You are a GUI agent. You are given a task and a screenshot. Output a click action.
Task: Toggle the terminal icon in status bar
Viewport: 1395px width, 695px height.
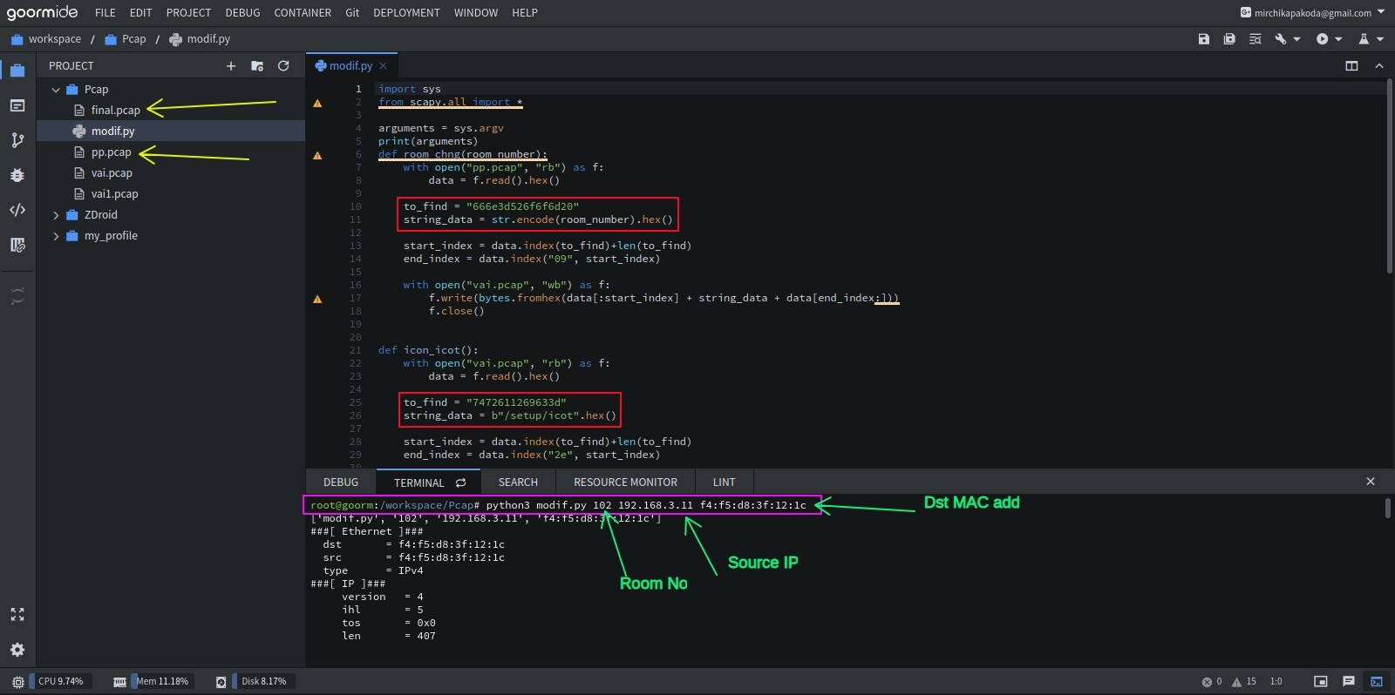[x=1377, y=682]
